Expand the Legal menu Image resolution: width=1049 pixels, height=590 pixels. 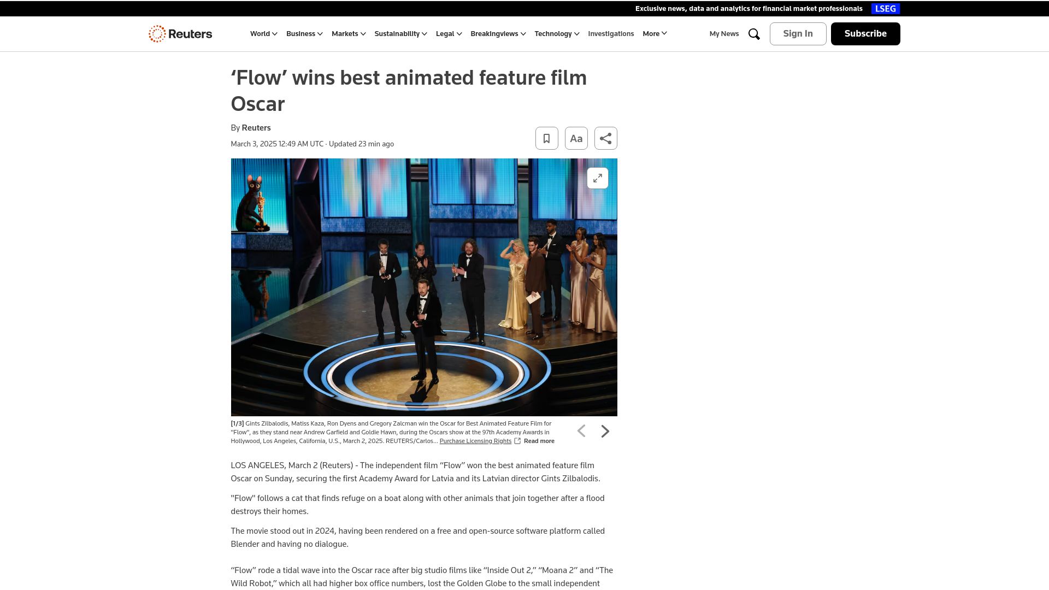449,34
